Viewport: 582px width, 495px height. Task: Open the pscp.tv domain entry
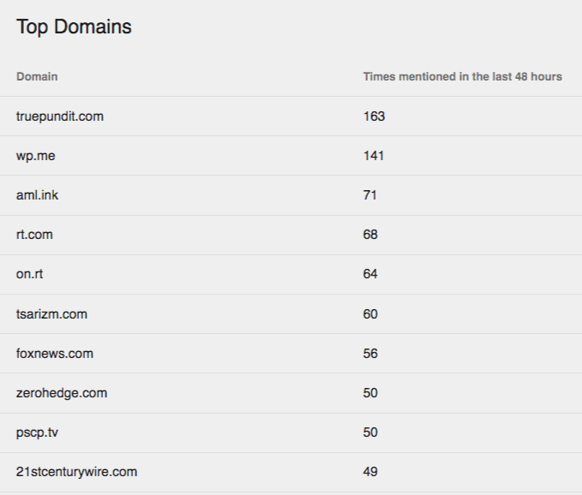(37, 432)
